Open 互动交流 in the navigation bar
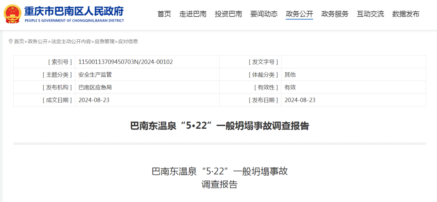The height and width of the screenshot is (202, 437). click(x=370, y=14)
